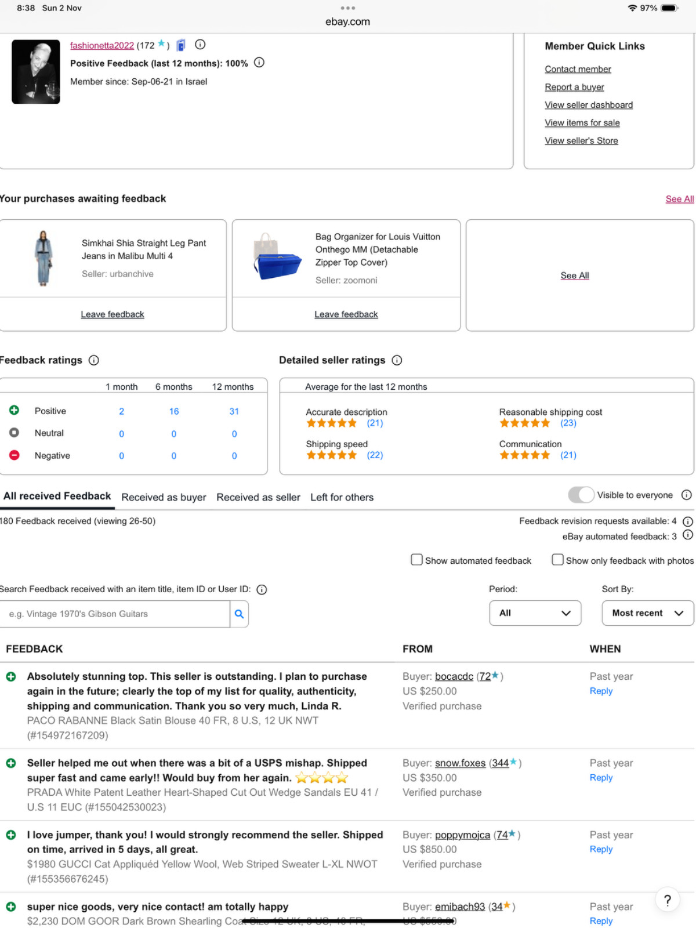Click info icon next to Feedback ratings

(93, 360)
